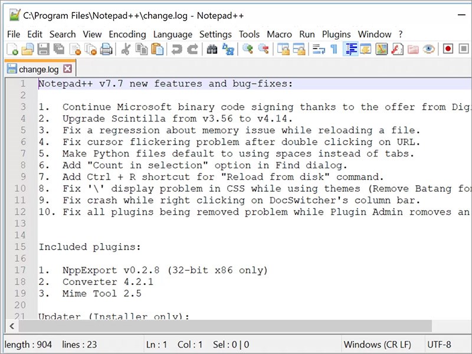This screenshot has width=472, height=354.
Task: Click the Stop recording macro icon
Action: [x=464, y=49]
